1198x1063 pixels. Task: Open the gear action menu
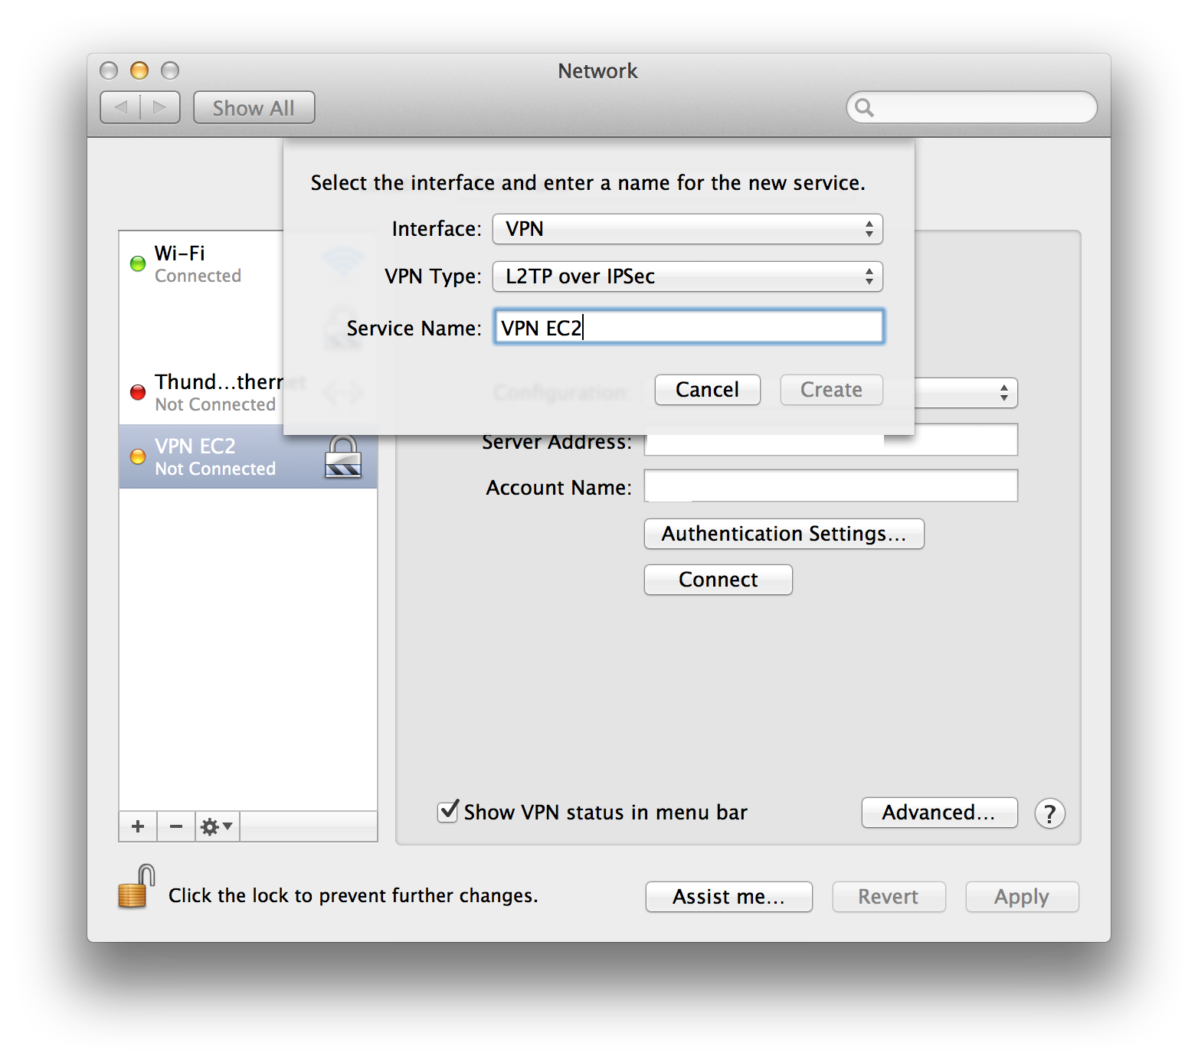coord(217,826)
